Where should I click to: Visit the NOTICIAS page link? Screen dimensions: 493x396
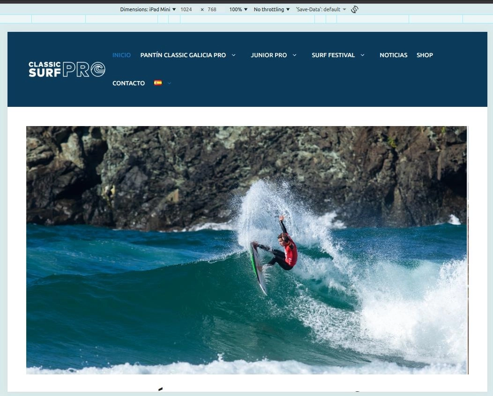click(393, 55)
